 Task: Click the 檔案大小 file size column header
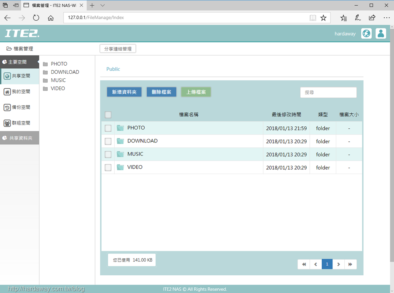pyautogui.click(x=349, y=115)
